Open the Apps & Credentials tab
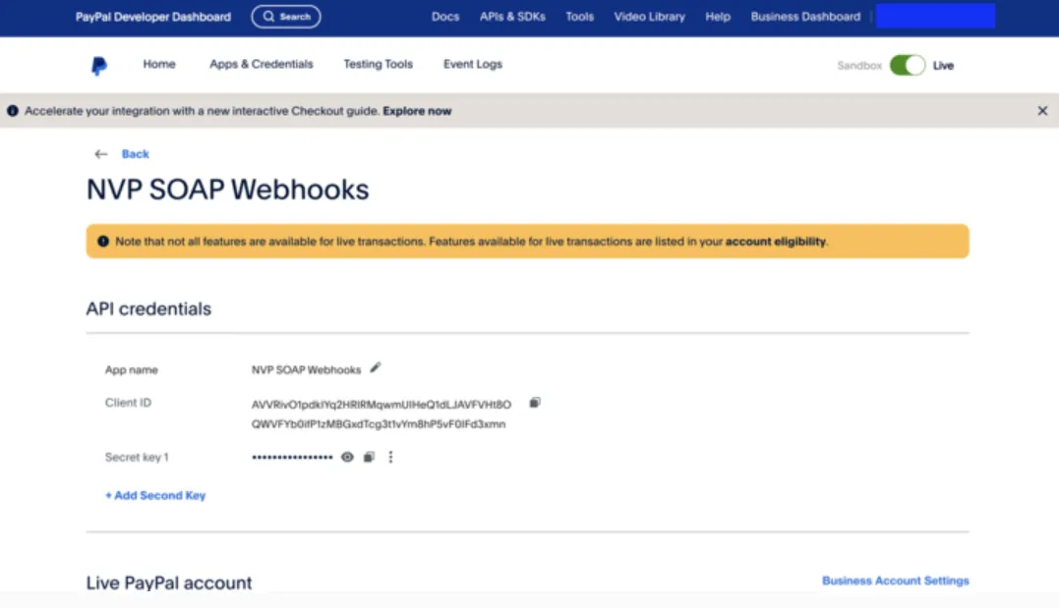The height and width of the screenshot is (608, 1059). [x=261, y=64]
